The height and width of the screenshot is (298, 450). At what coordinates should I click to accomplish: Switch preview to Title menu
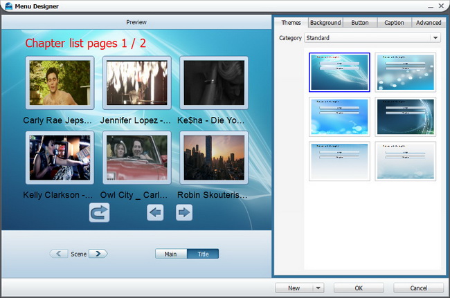[203, 254]
